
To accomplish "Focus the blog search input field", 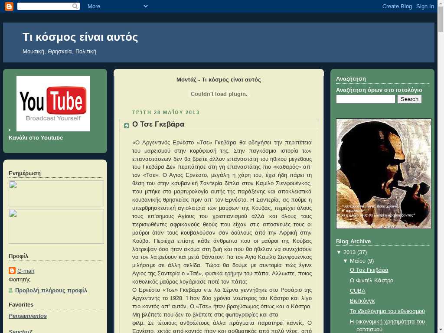I will (366, 99).
